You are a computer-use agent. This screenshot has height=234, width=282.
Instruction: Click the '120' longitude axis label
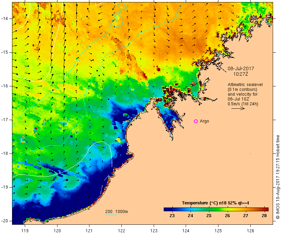(x=57, y=231)
